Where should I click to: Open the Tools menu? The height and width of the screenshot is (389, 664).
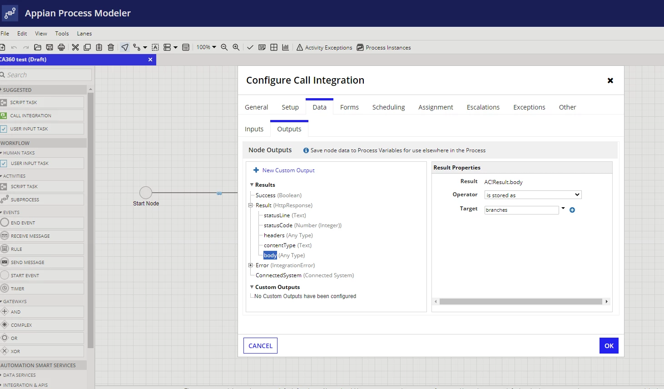tap(62, 34)
